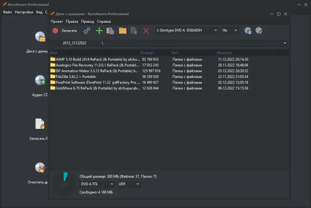Viewport: 311px width, 208px height.
Task: Select the Auslogics File Recovery folder row
Action: tap(94, 65)
